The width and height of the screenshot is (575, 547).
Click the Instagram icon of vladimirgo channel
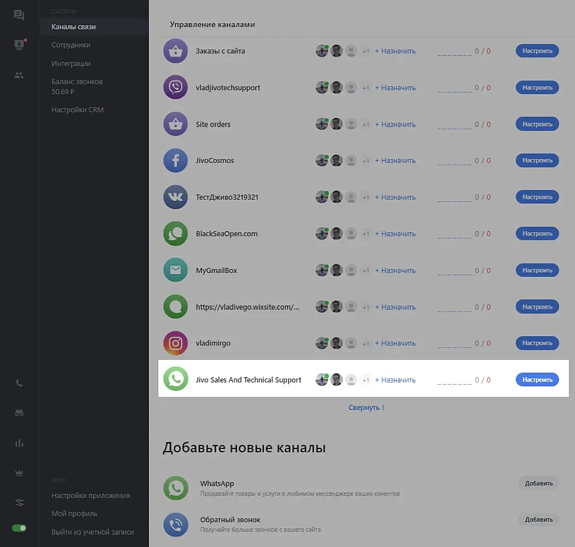(x=175, y=343)
